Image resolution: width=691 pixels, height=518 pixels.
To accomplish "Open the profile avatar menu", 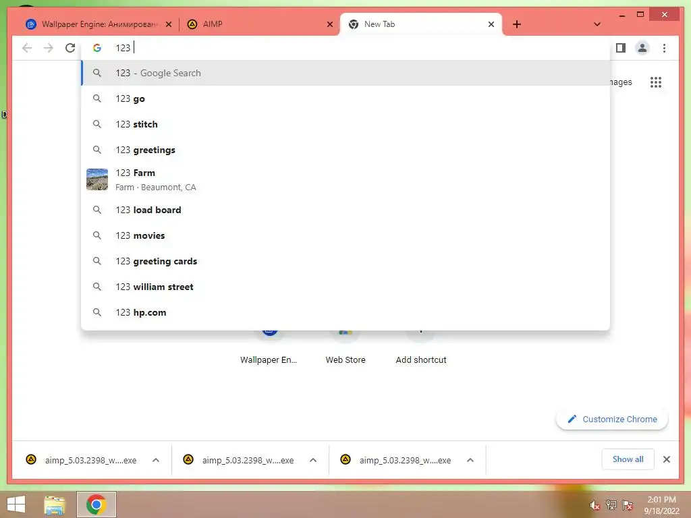I will pyautogui.click(x=642, y=48).
